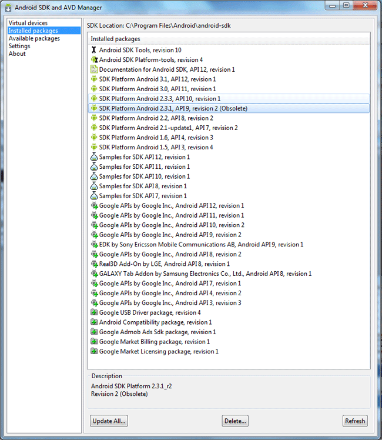Select Google USB Driver package, revision 4
The height and width of the screenshot is (440, 382).
point(150,312)
